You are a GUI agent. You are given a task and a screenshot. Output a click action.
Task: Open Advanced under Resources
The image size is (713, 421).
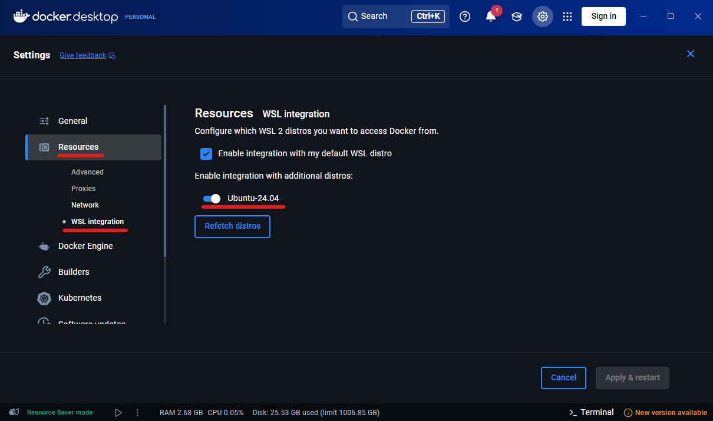tap(87, 172)
